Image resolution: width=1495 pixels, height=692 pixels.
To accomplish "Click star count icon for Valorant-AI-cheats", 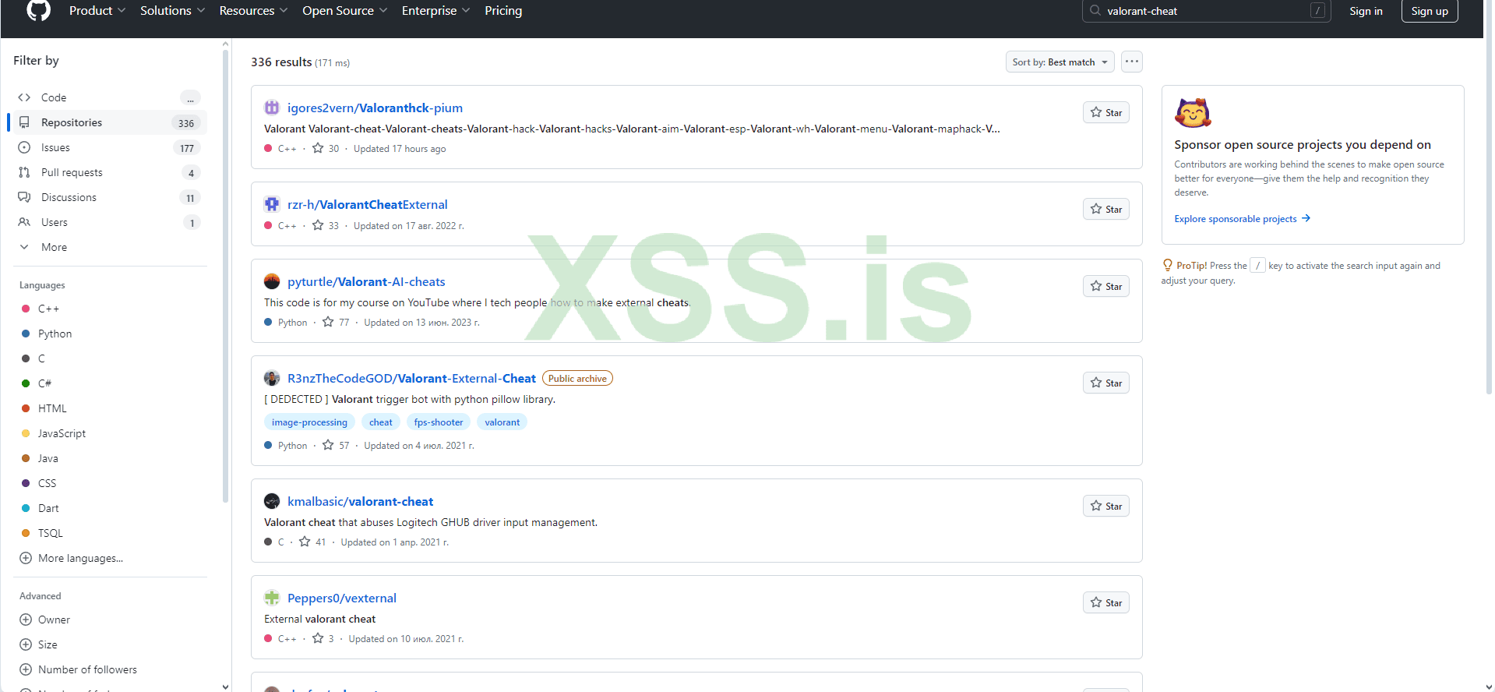I will (x=328, y=322).
